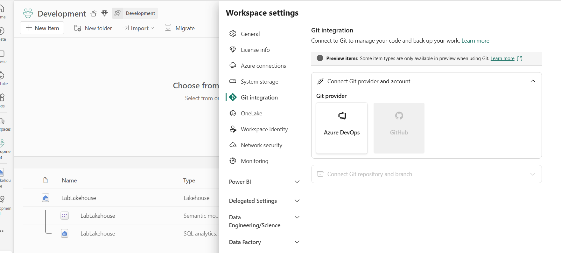Sort by Name column header

click(69, 181)
